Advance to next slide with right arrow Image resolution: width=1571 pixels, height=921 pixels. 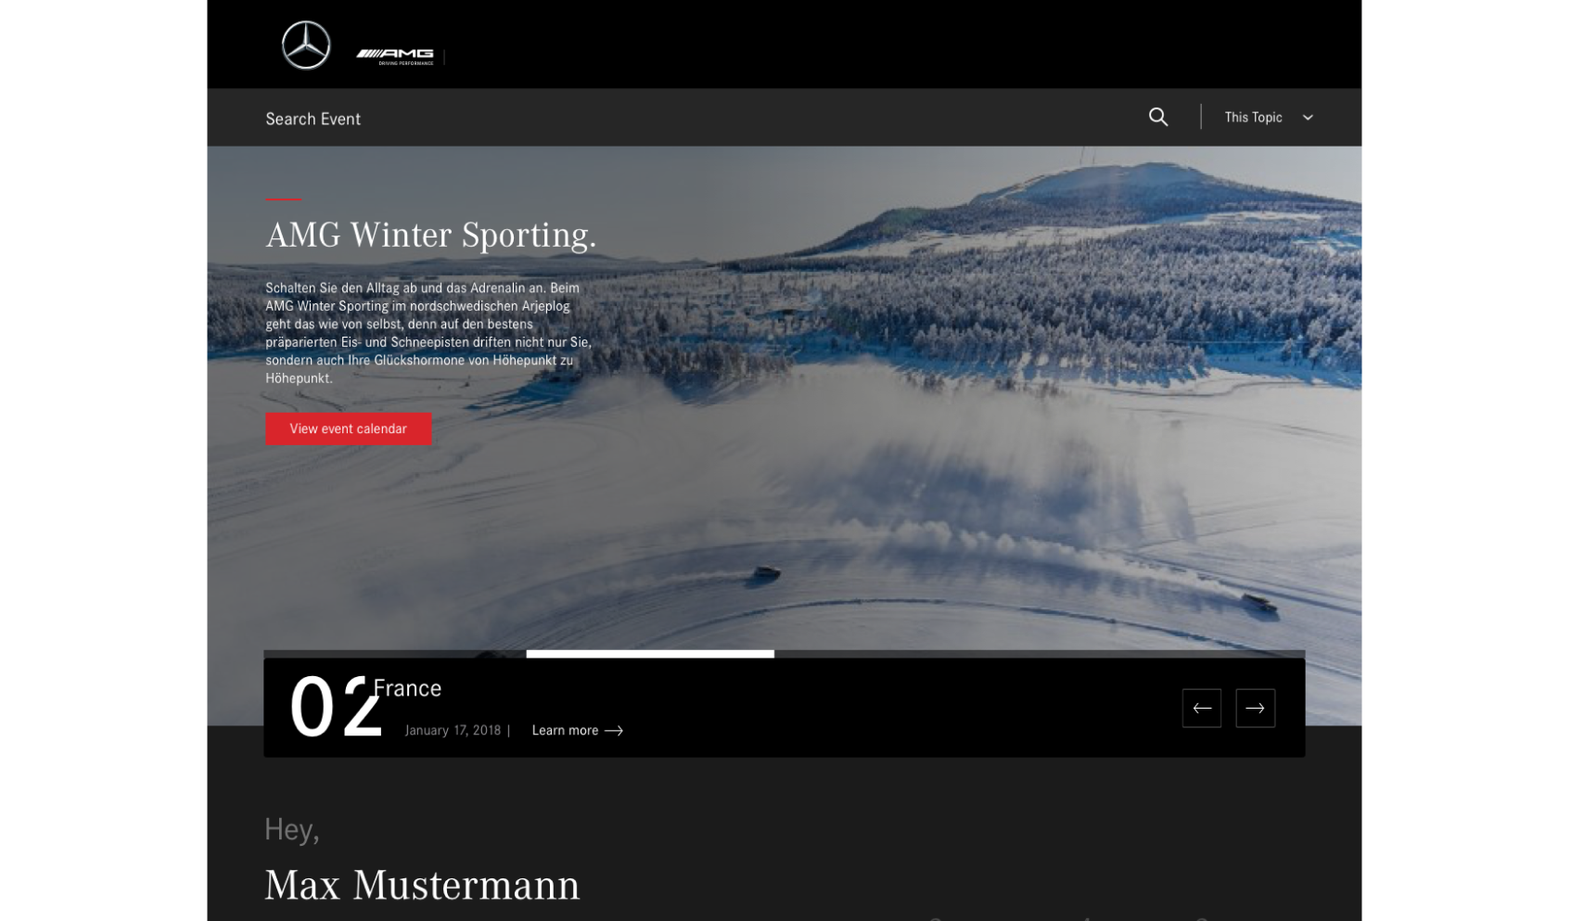pos(1256,709)
